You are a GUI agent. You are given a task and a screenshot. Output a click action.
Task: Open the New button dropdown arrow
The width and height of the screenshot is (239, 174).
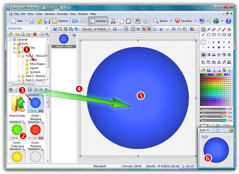[x=26, y=21]
